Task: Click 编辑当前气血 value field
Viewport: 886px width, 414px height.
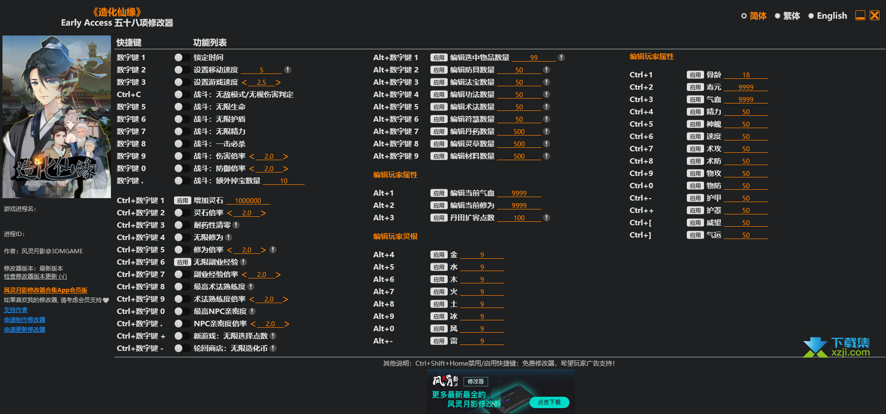Action: (519, 193)
